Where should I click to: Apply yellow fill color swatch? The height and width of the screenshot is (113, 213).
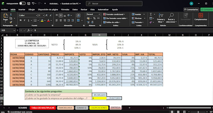[x=42, y=21]
